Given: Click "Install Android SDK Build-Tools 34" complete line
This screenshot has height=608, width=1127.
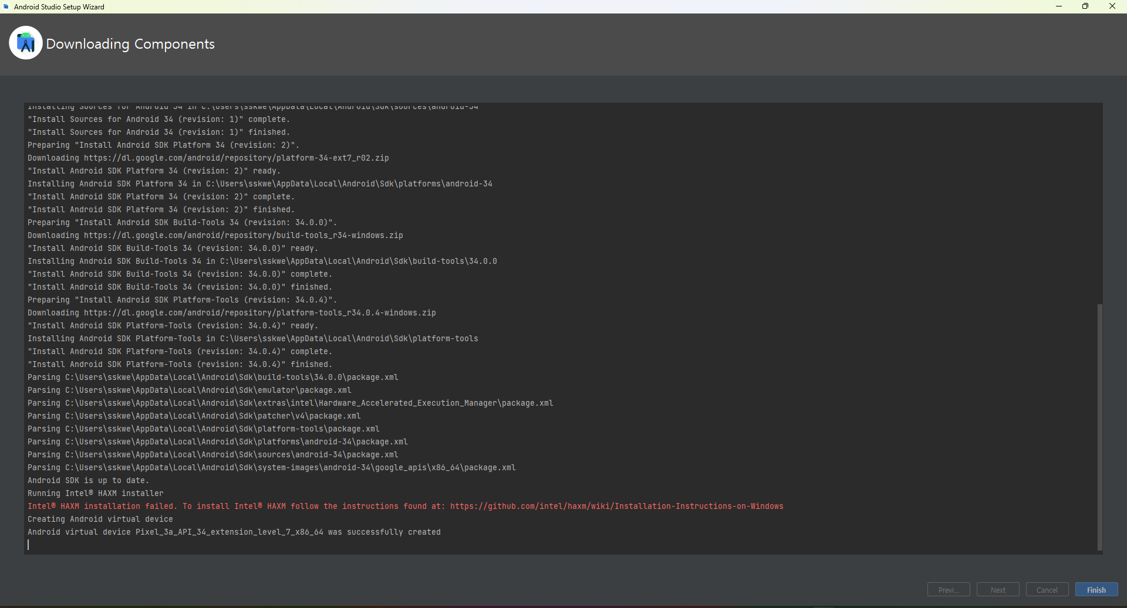Looking at the screenshot, I should coord(180,274).
